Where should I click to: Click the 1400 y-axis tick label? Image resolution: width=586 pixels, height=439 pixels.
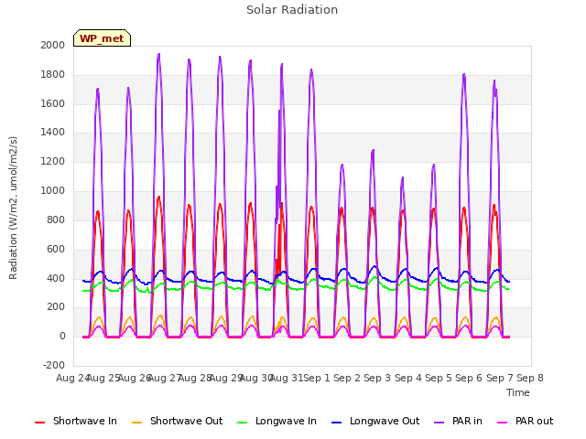53,132
